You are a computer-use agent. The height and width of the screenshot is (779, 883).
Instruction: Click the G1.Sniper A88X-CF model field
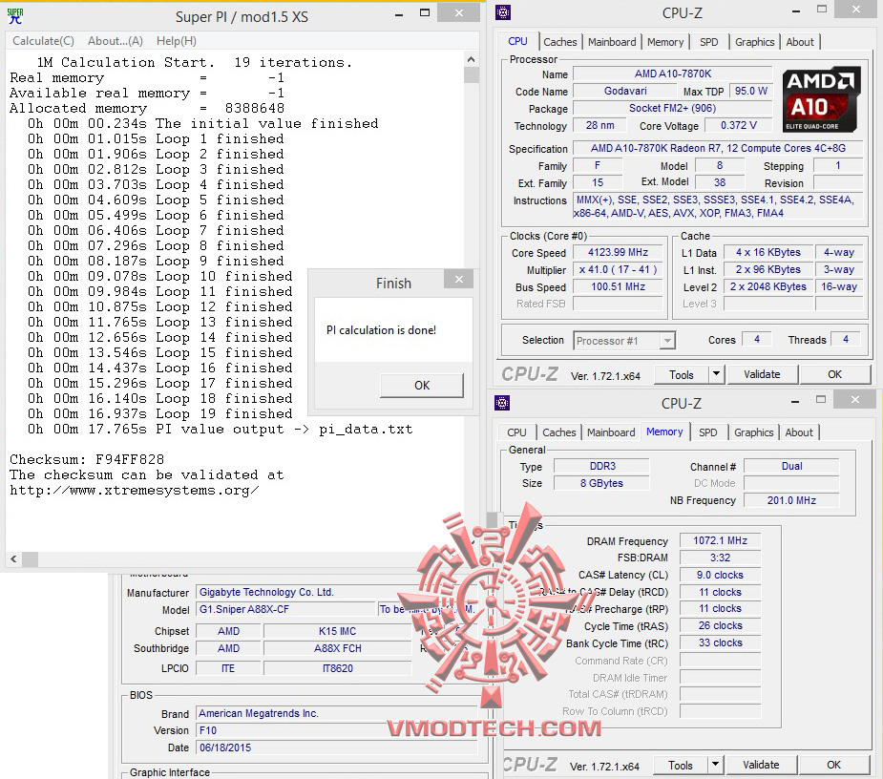[285, 609]
